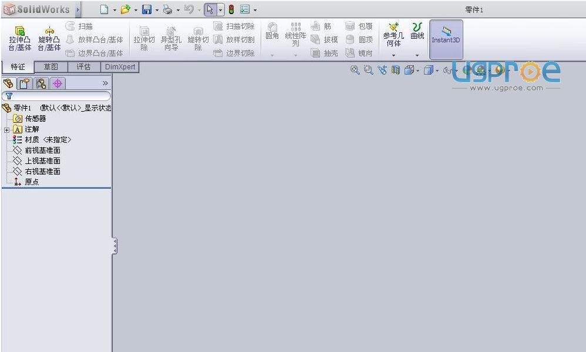The image size is (586, 352).
Task: Click the 旋转凸台/基体 revolve boss tool
Action: 49,39
